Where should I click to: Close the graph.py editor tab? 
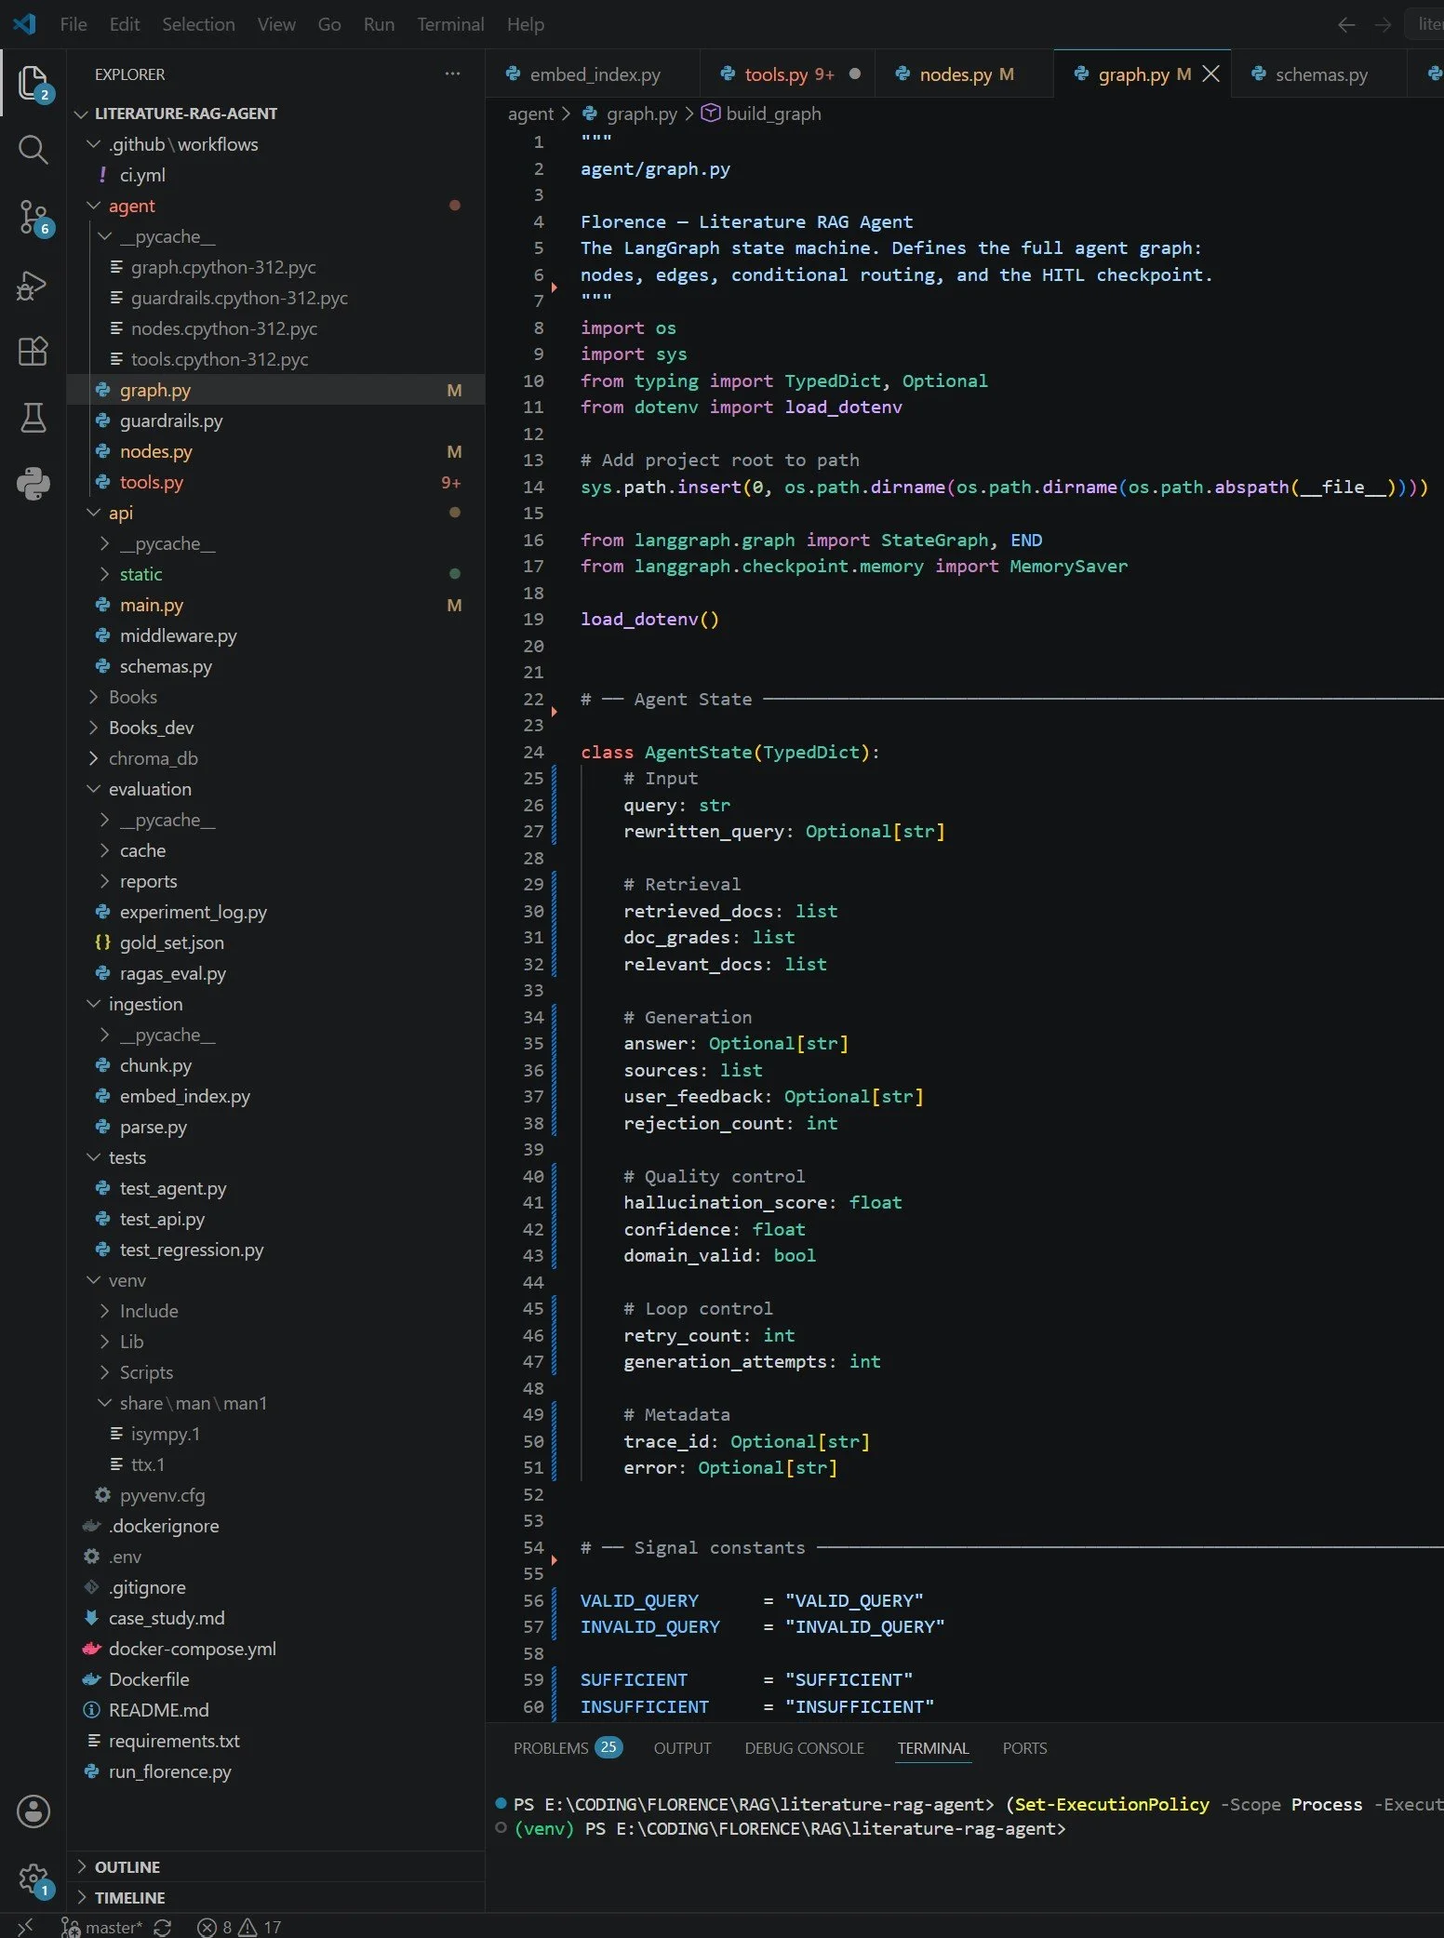tap(1210, 74)
